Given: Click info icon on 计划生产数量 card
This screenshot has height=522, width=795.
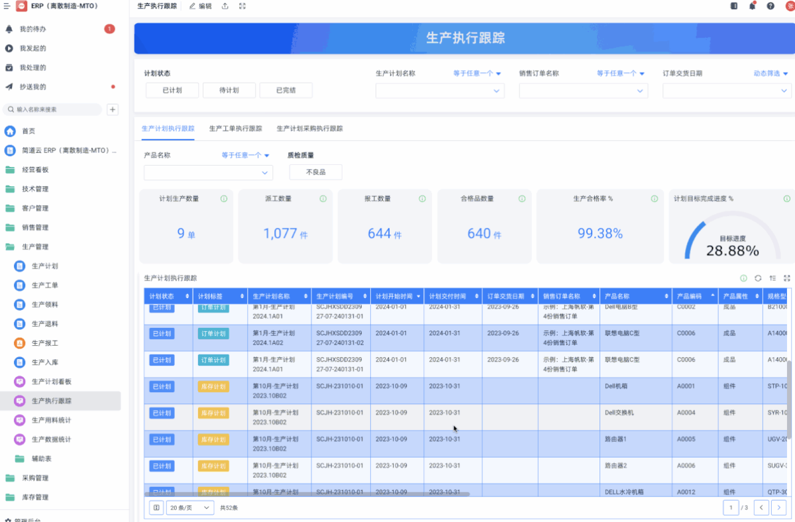Looking at the screenshot, I should click(223, 199).
